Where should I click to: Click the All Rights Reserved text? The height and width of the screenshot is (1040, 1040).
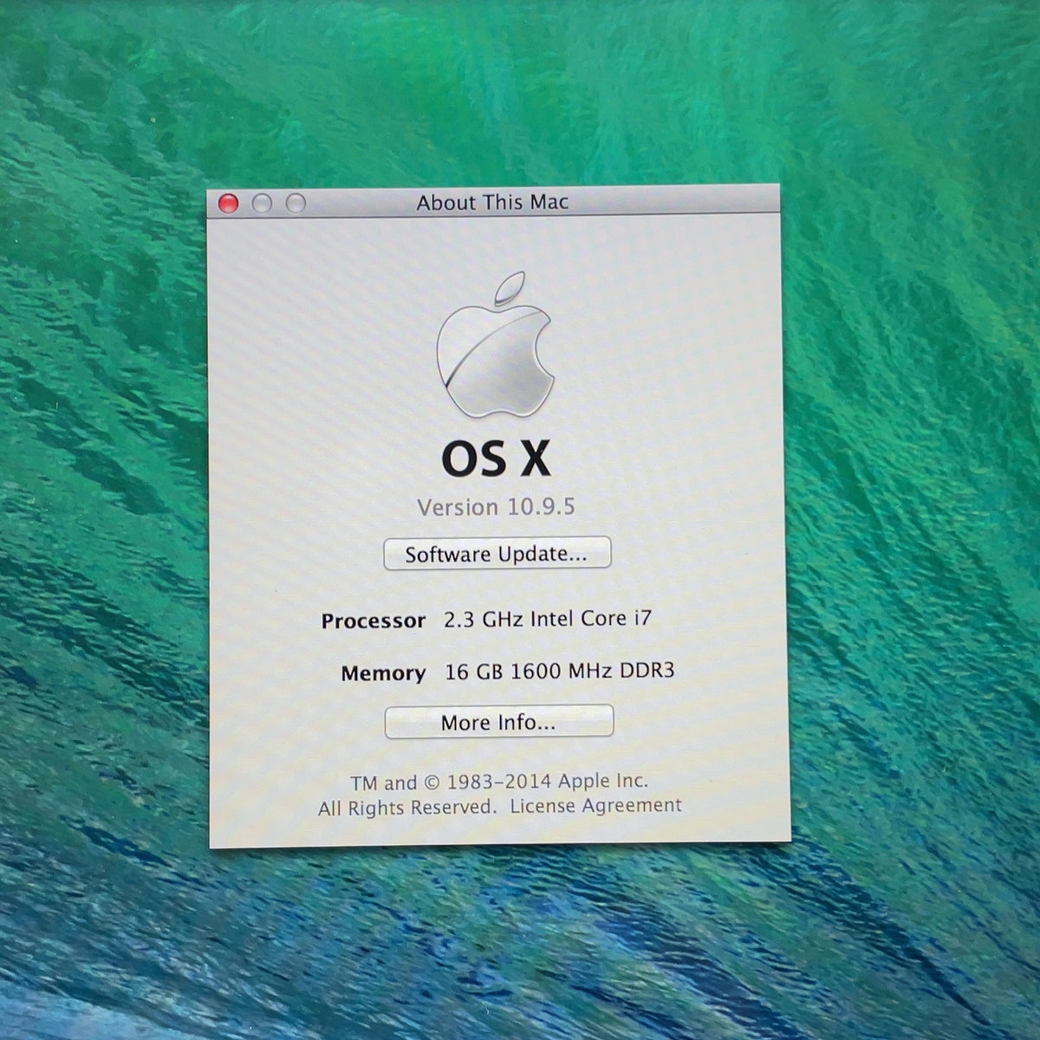pos(407,808)
